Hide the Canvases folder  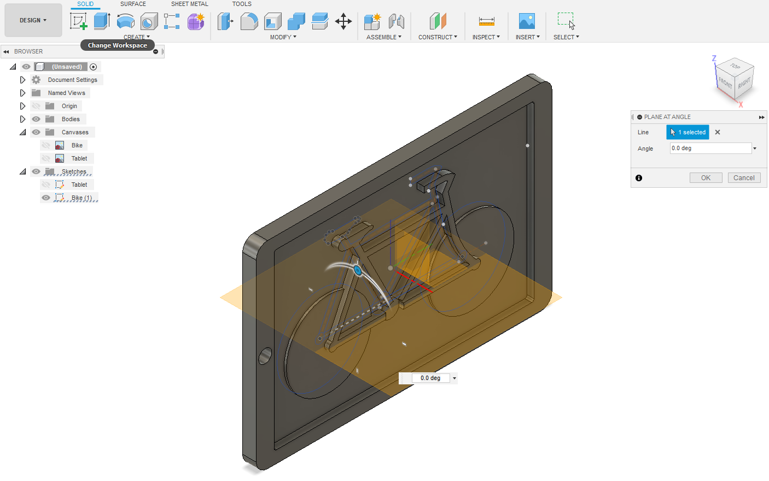[36, 132]
